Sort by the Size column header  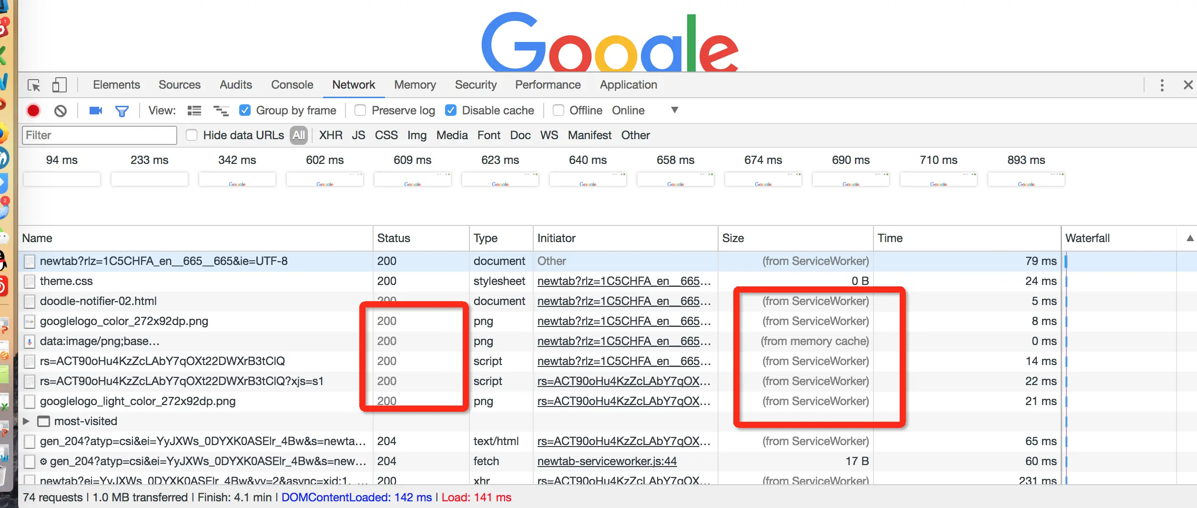pyautogui.click(x=795, y=238)
